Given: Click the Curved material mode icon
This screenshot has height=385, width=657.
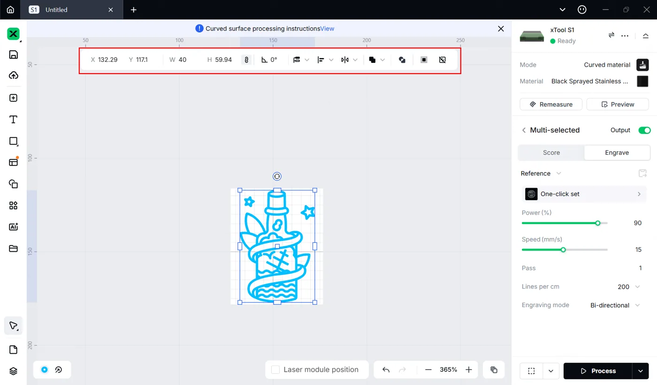Looking at the screenshot, I should 642,65.
